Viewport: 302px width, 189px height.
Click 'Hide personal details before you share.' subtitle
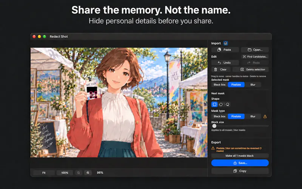click(151, 21)
